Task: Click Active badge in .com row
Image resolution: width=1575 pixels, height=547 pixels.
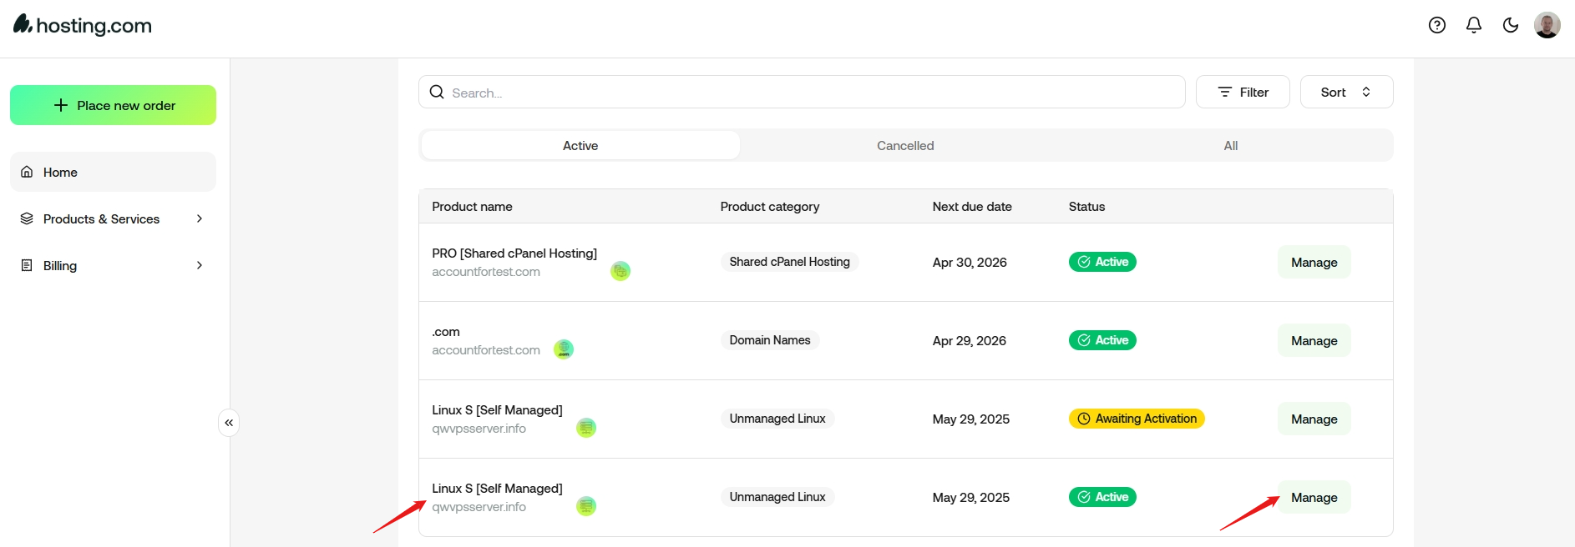Action: coord(1102,340)
